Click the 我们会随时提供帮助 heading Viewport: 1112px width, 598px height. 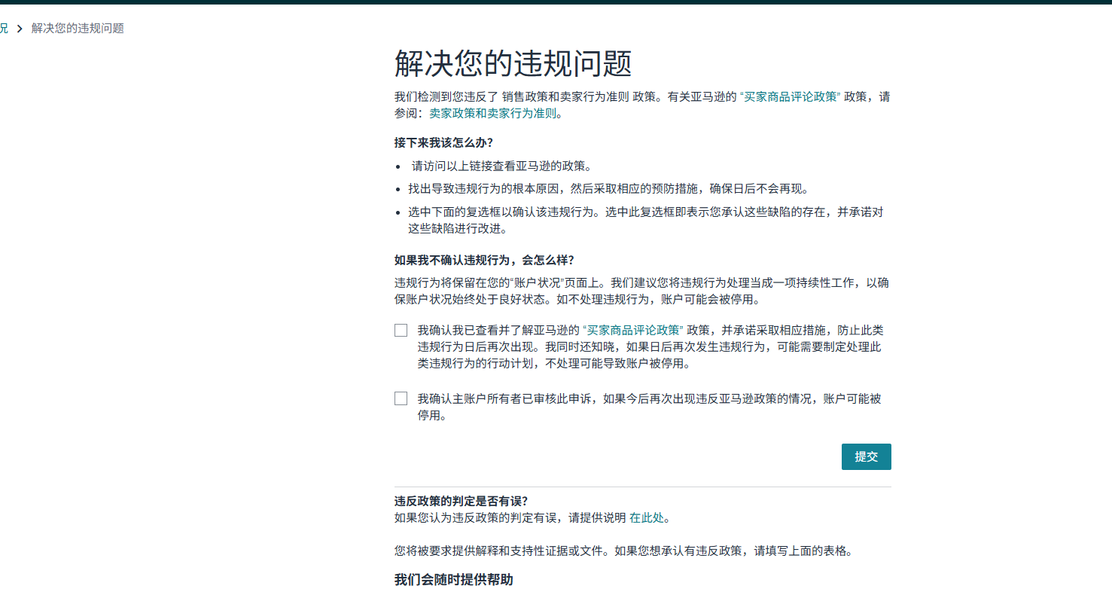(x=453, y=579)
